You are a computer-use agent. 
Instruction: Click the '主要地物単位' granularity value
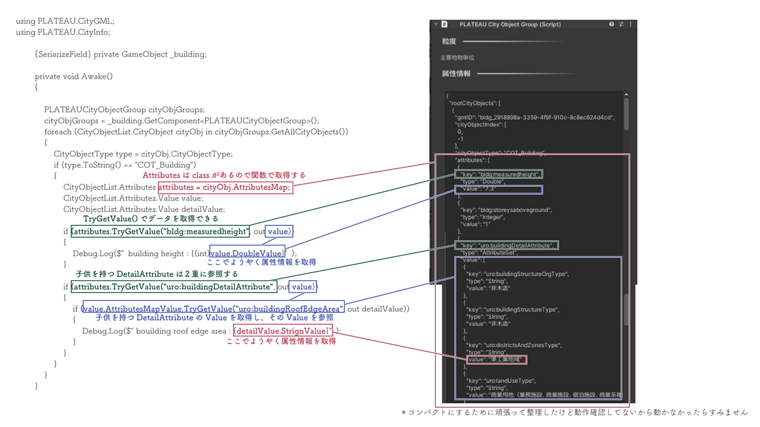click(457, 58)
